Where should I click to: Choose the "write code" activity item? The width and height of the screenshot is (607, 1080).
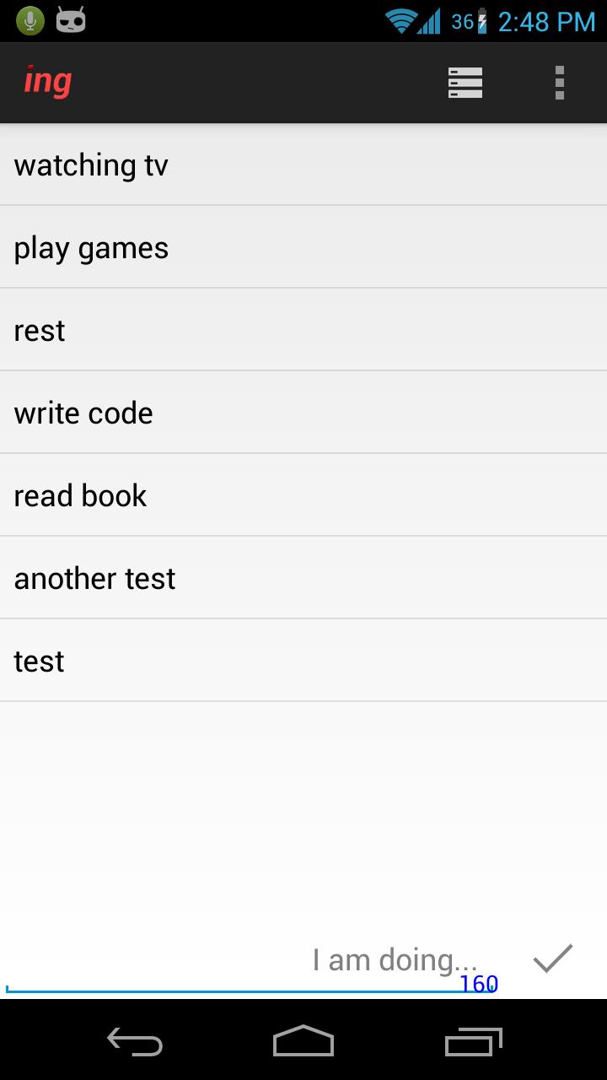point(303,413)
